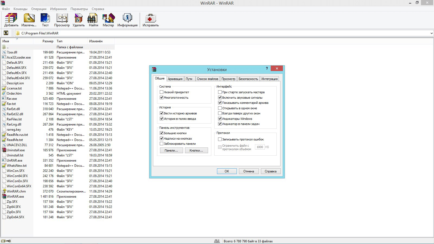The height and width of the screenshot is (244, 434).
Task: Expand the Найти (Find) toolbar command
Action: pos(93,19)
